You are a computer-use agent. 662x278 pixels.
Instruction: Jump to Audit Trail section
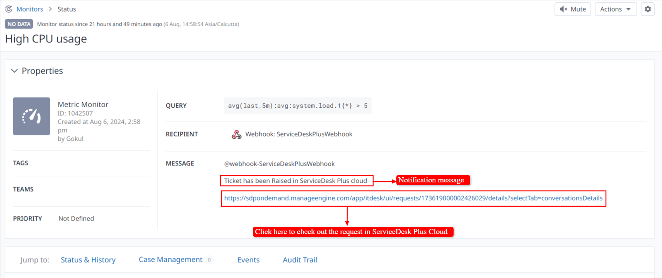300,260
